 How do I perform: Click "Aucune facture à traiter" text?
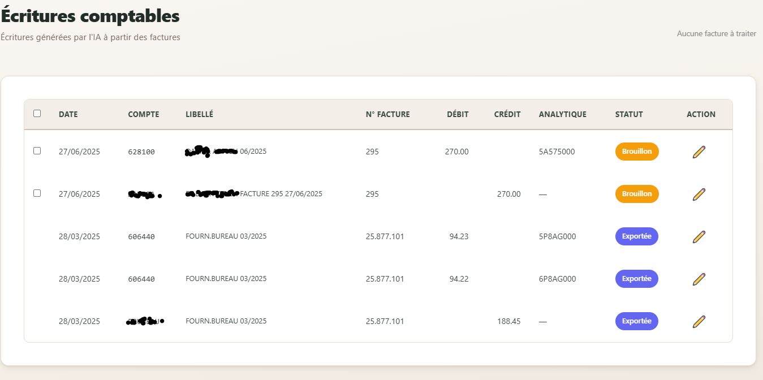pos(716,34)
